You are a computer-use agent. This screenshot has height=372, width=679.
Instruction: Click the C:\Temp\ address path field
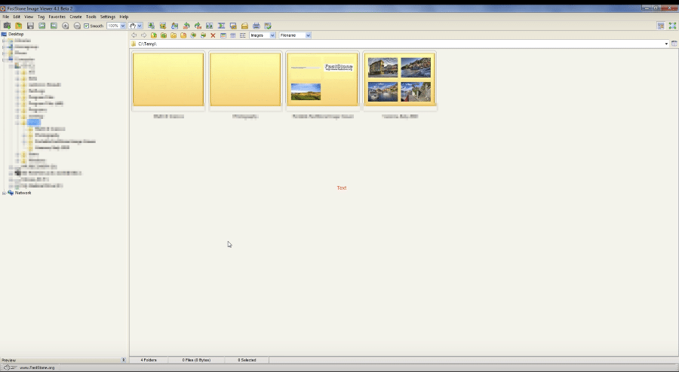pyautogui.click(x=377, y=44)
